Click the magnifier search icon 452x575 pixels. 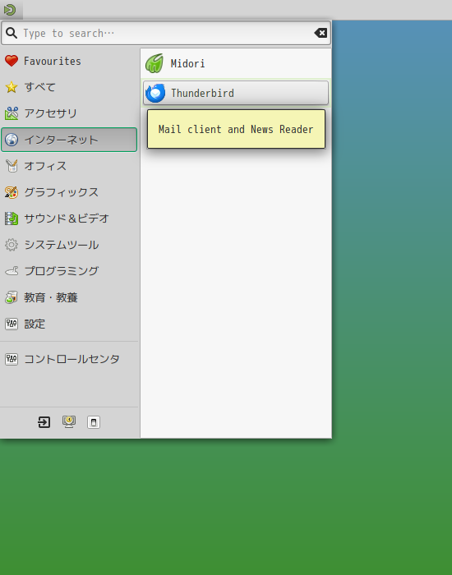[12, 33]
